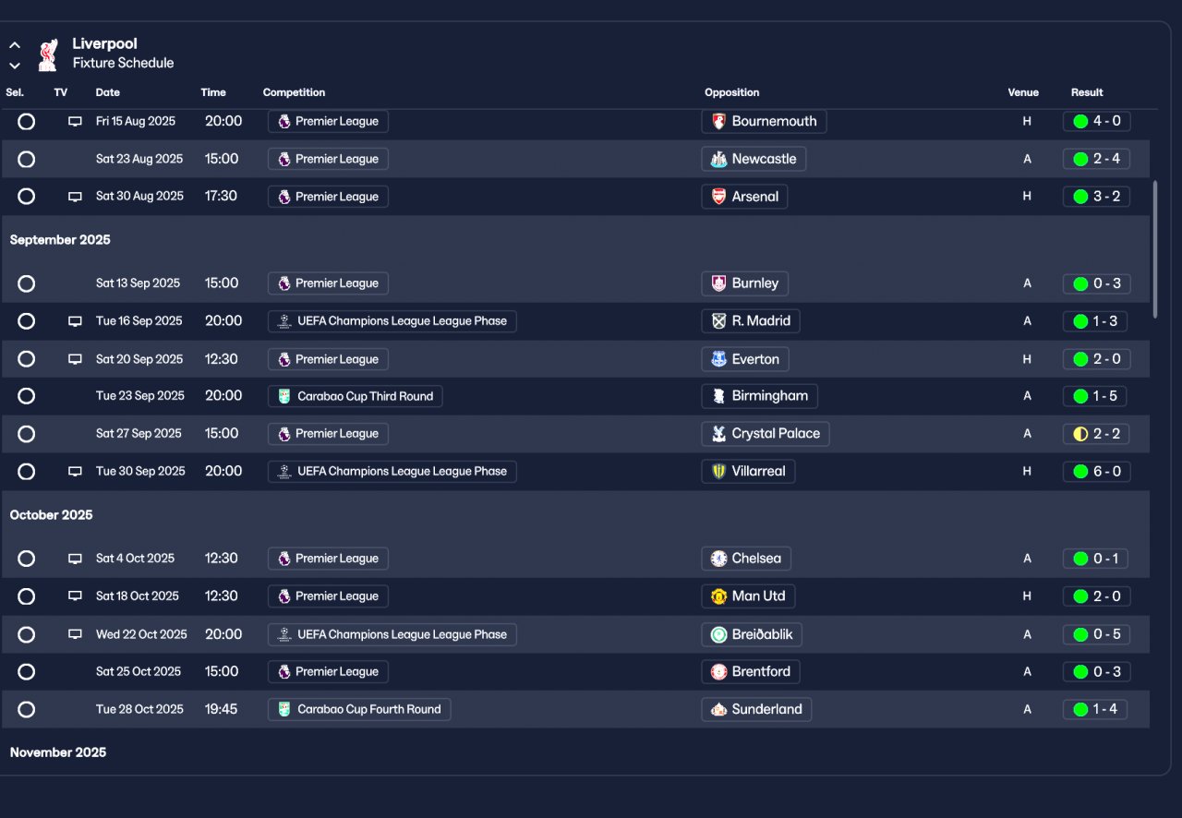
Task: Click the TV icon for Breiðablik fixture
Action: (x=76, y=634)
